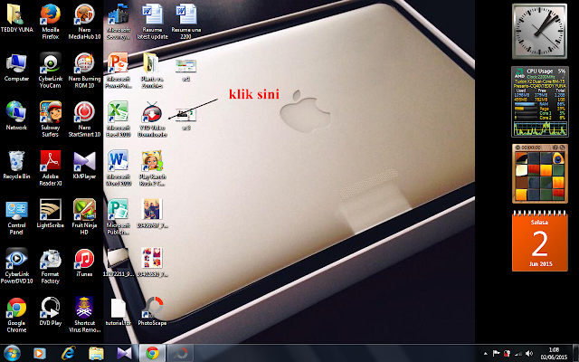Open the Control Panel icon

pos(16,217)
